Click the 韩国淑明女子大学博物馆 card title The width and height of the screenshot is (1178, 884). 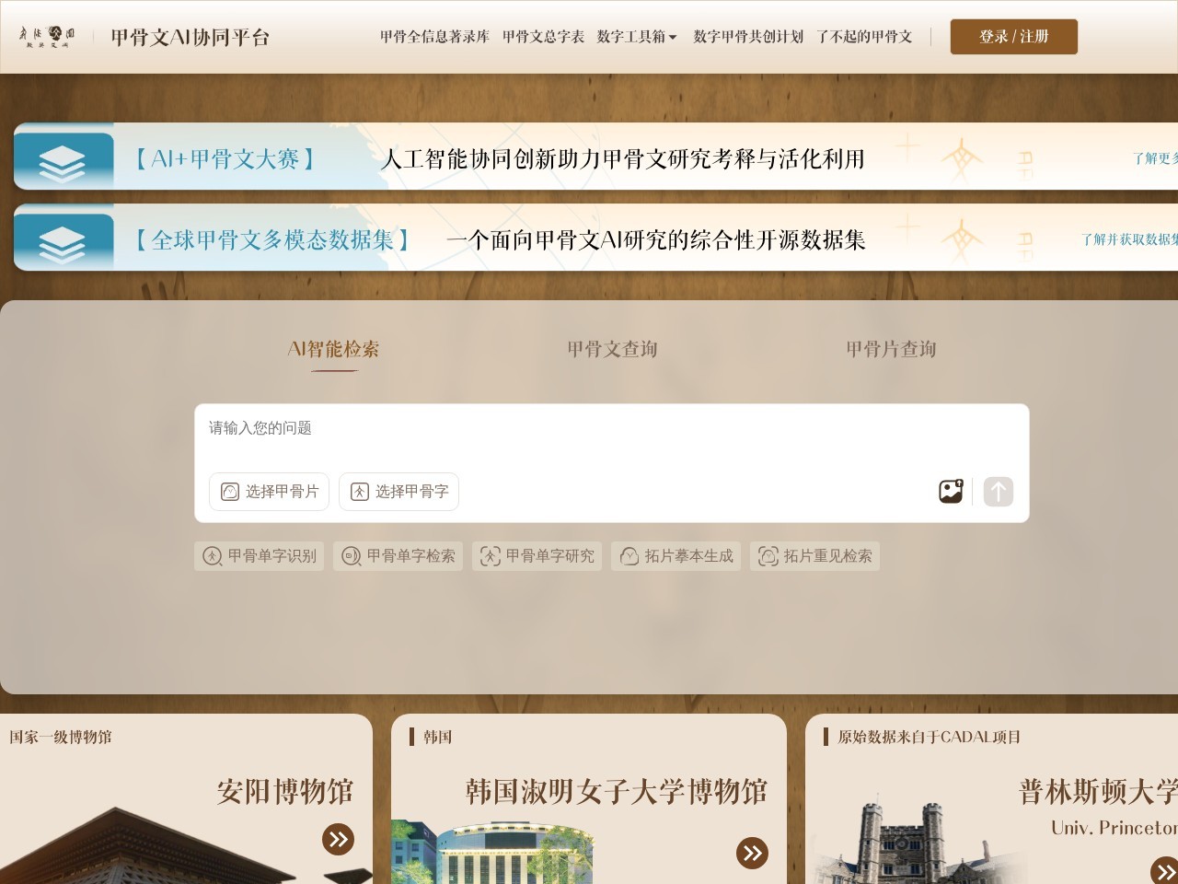tap(616, 791)
